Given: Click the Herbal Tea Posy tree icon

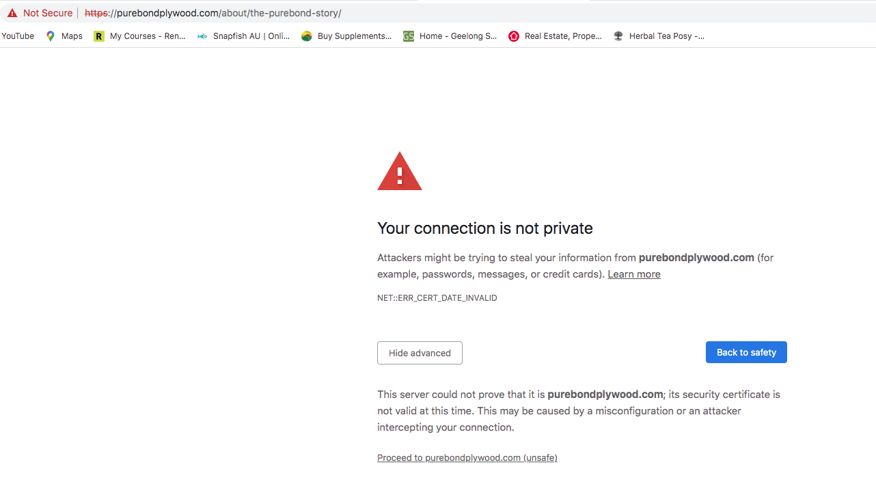Looking at the screenshot, I should tap(618, 36).
